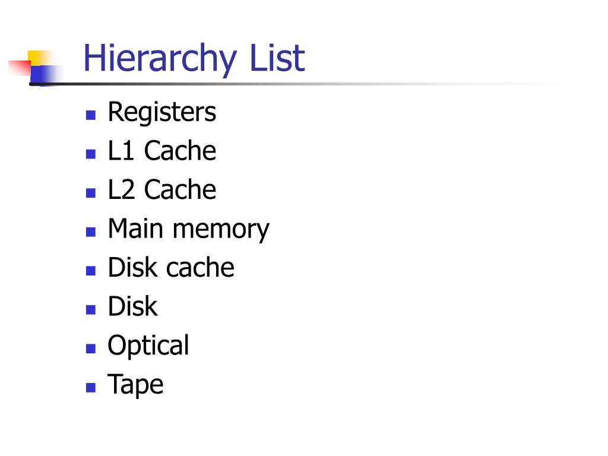Click the blue bullet beside Optical

[91, 349]
